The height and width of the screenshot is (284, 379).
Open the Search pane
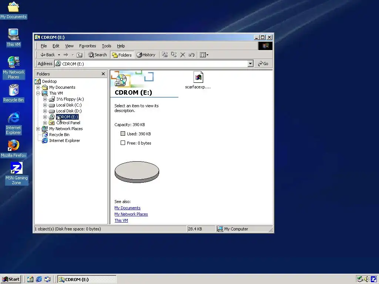pos(97,55)
